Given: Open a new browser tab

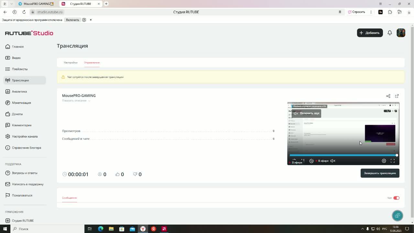Looking at the screenshot, I should point(106,4).
